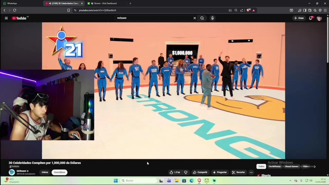Open Brave browser taskbar icon
This screenshot has width=329, height=185.
point(199,181)
